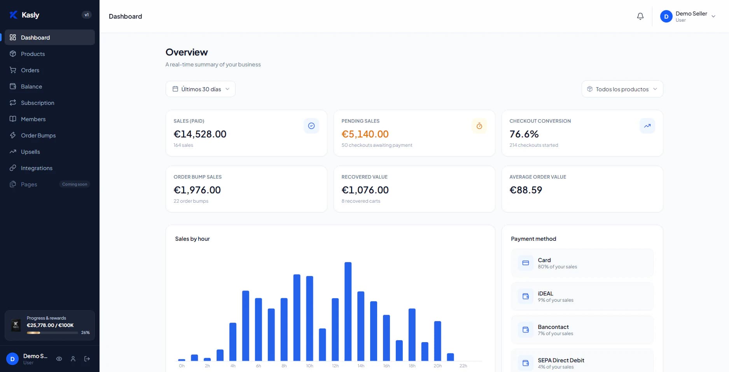729x372 pixels.
Task: Click the 26% progress label
Action: coord(85,332)
